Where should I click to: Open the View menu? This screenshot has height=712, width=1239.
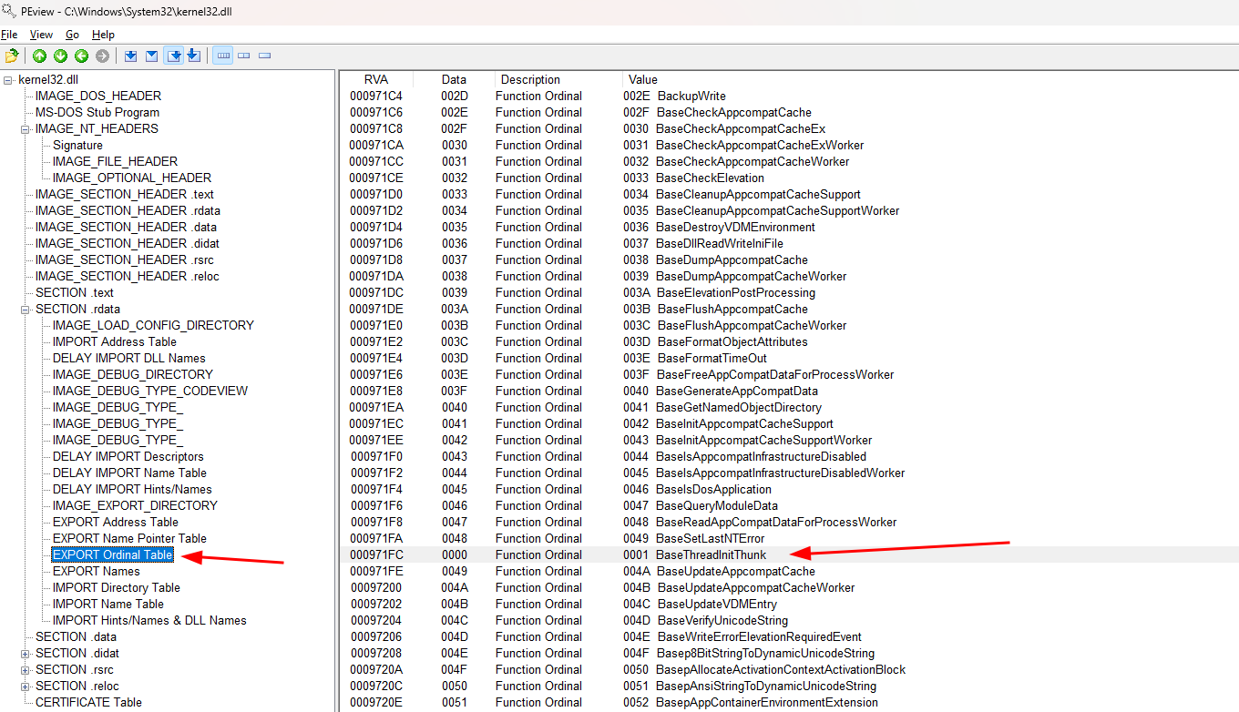(41, 35)
